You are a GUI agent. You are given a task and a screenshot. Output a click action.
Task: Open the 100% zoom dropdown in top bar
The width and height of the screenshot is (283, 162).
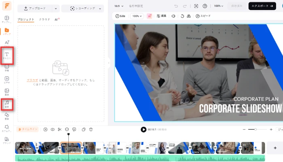tap(219, 6)
